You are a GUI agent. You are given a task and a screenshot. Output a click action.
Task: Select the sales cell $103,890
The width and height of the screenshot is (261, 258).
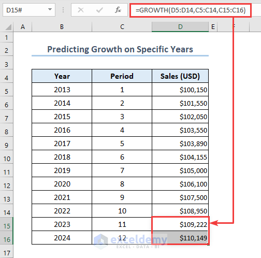coord(180,144)
